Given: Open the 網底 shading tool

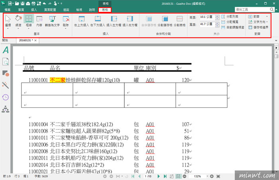Looking at the screenshot, I should pos(18,18).
